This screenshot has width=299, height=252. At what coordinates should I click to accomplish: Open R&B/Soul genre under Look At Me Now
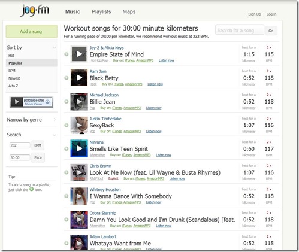(x=96, y=178)
